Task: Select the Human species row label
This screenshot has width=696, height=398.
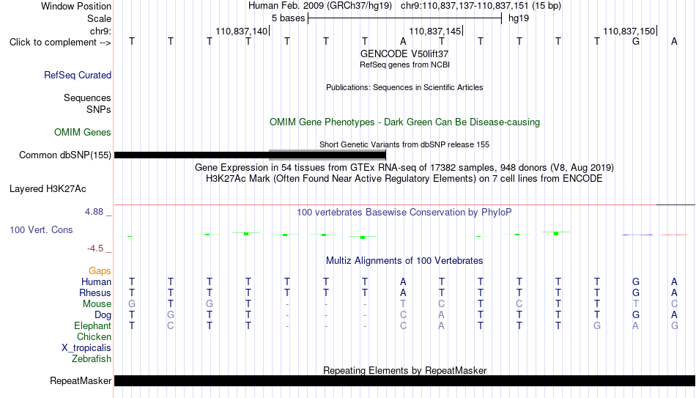Action: coord(96,281)
